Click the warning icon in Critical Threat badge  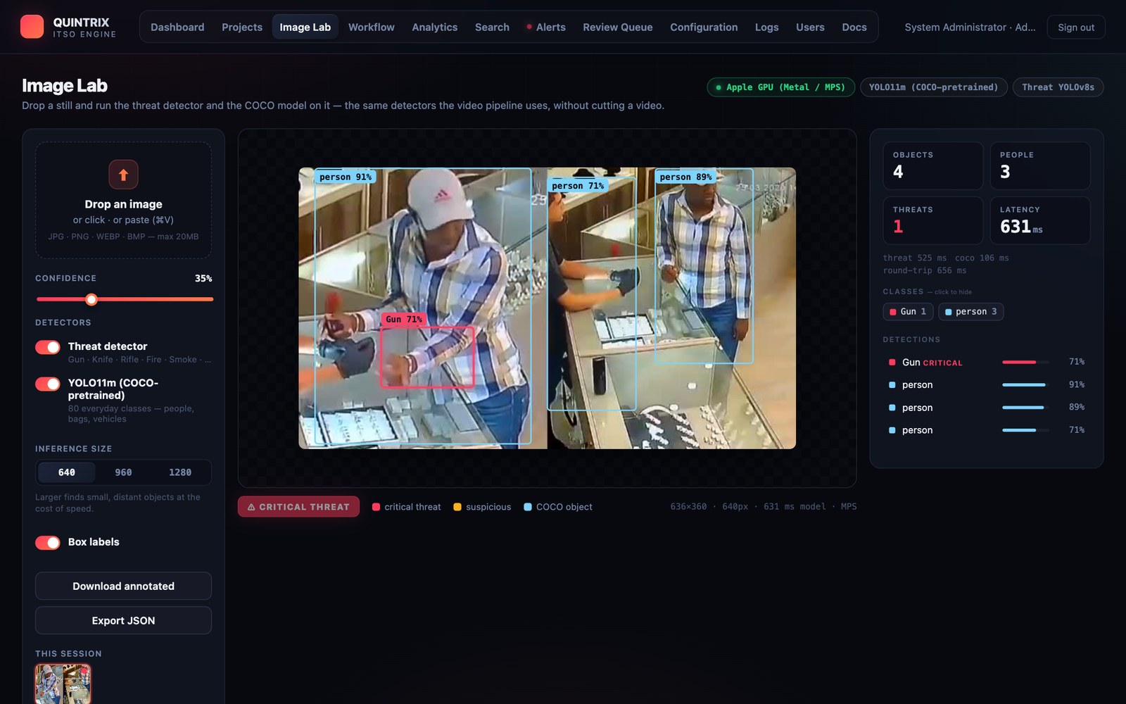(251, 507)
